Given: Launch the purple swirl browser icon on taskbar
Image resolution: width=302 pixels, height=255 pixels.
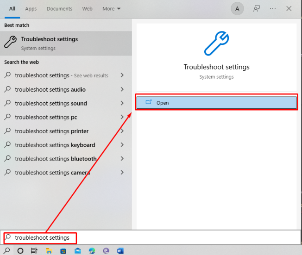Looking at the screenshot, I should [106, 251].
